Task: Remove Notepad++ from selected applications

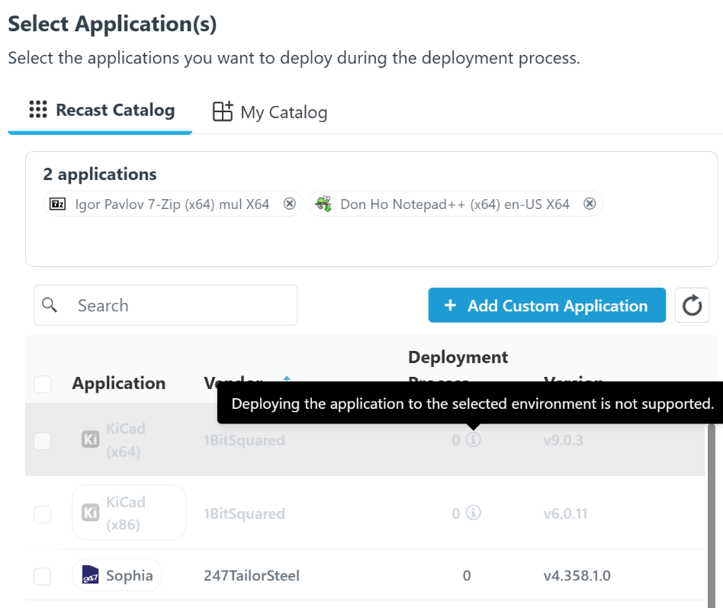Action: 590,204
